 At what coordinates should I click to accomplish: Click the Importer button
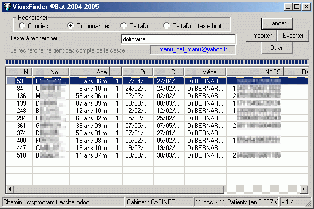pos(261,36)
